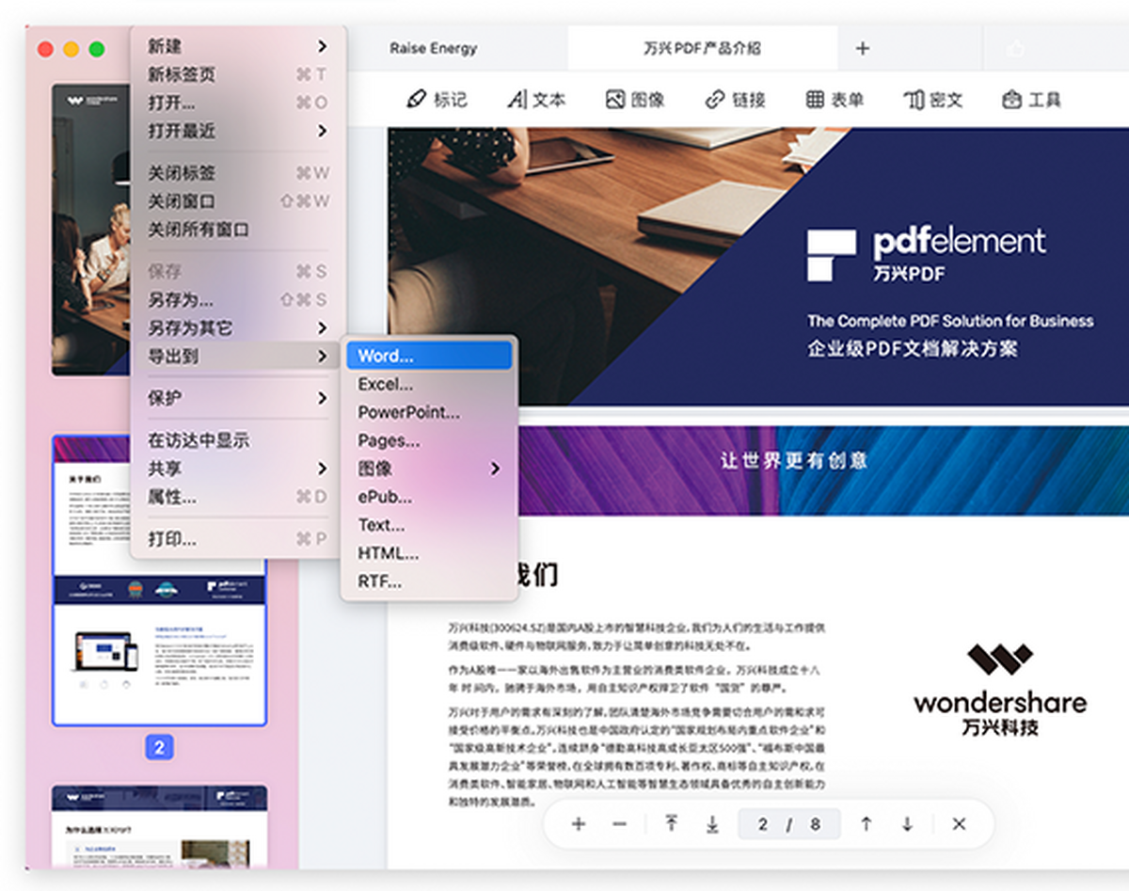Add a new tab with plus button

click(x=863, y=48)
